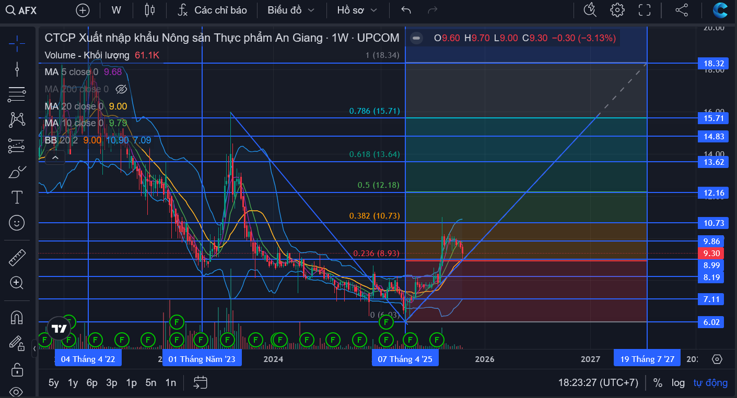This screenshot has width=737, height=398.
Task: Click the 07 Tháng 4 '25 date marker
Action: click(x=405, y=359)
